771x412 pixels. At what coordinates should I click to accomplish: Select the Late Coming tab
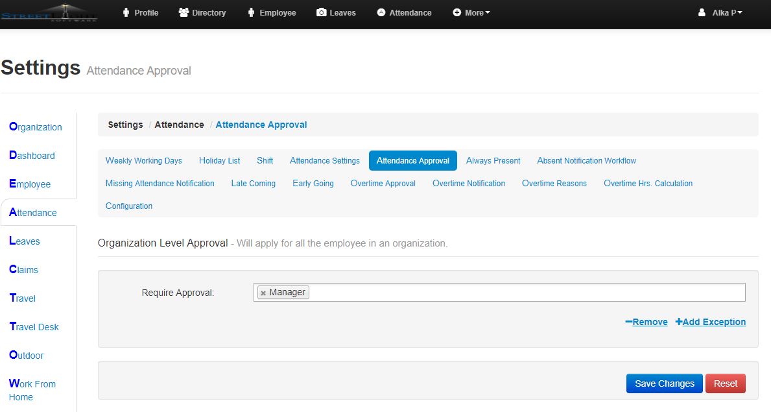253,184
